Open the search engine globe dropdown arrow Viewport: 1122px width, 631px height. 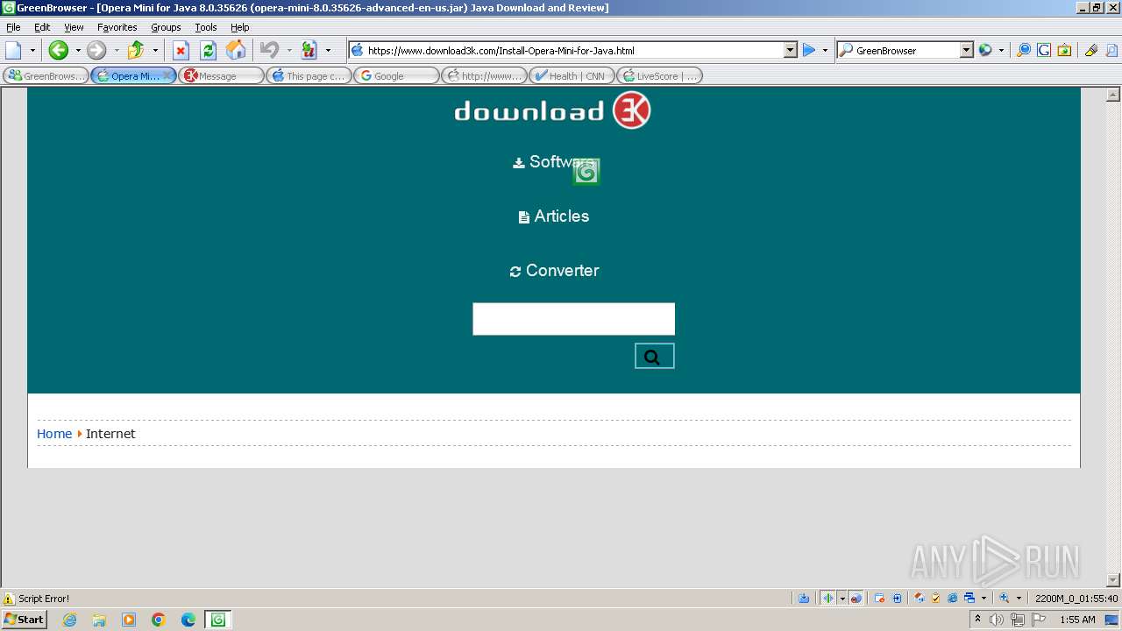(x=1001, y=51)
